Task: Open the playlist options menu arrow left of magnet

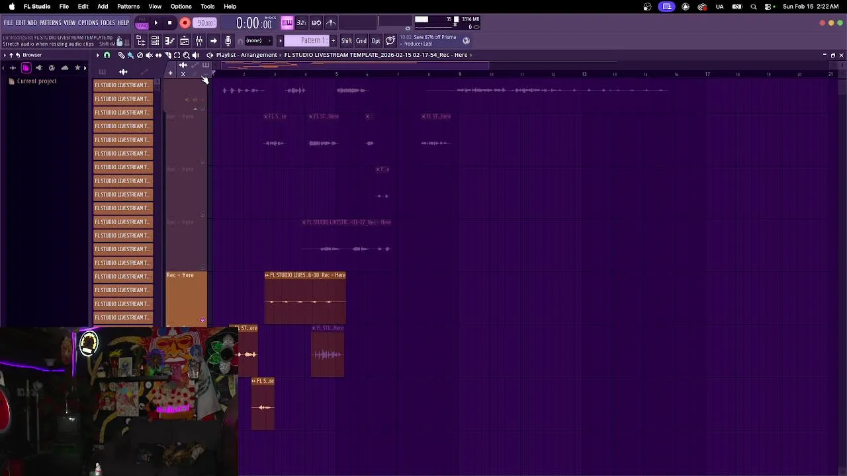Action: (98, 55)
